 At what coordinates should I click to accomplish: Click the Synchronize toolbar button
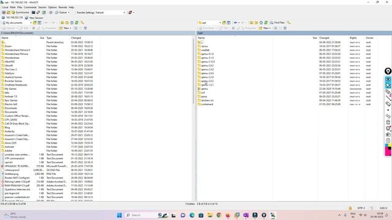20,12
